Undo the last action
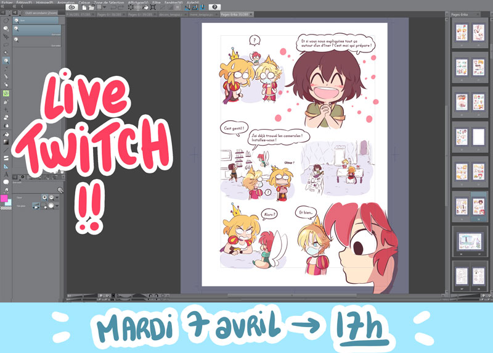This screenshot has height=353, width=493. tap(113, 7)
